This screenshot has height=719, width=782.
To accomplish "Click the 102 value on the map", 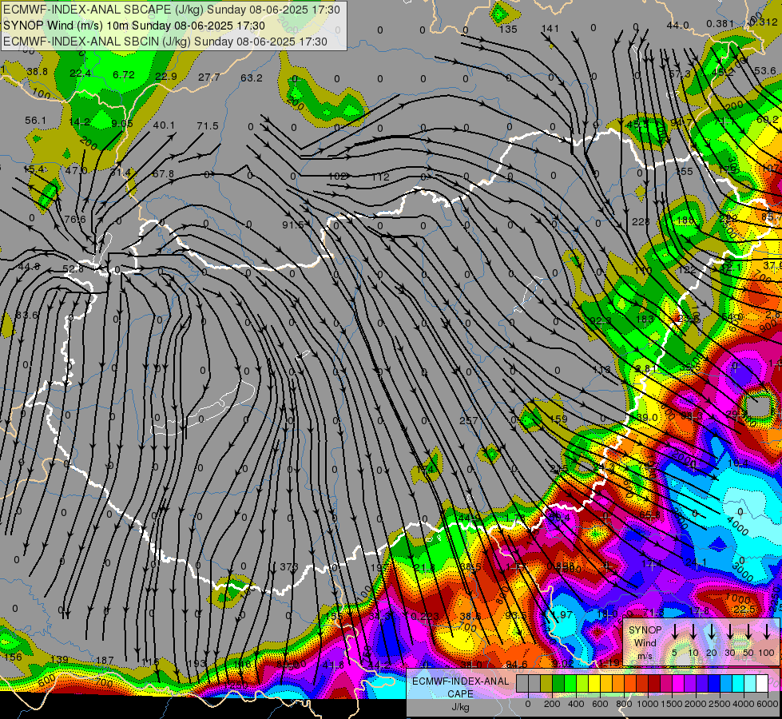I will pos(338,176).
